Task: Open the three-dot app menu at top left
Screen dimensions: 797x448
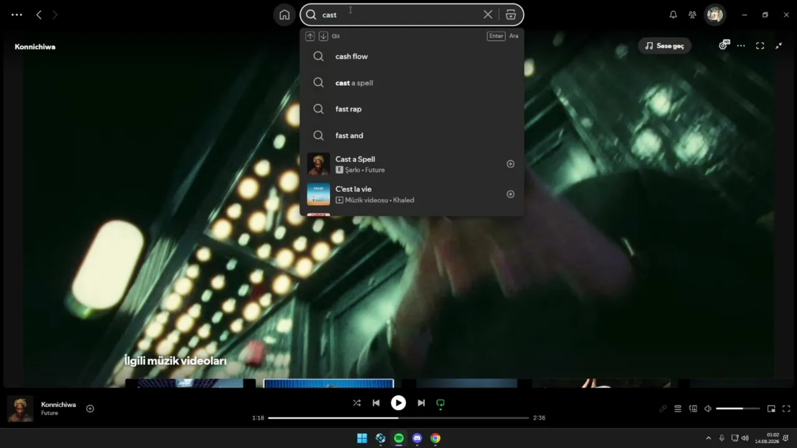Action: point(17,15)
